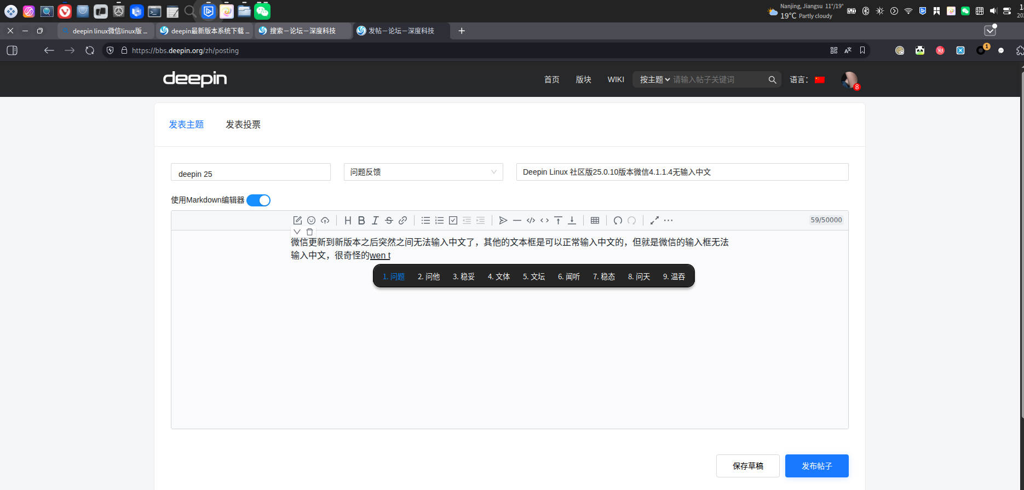The width and height of the screenshot is (1024, 490).
Task: Open the QR code icon in the address bar
Action: click(x=834, y=50)
